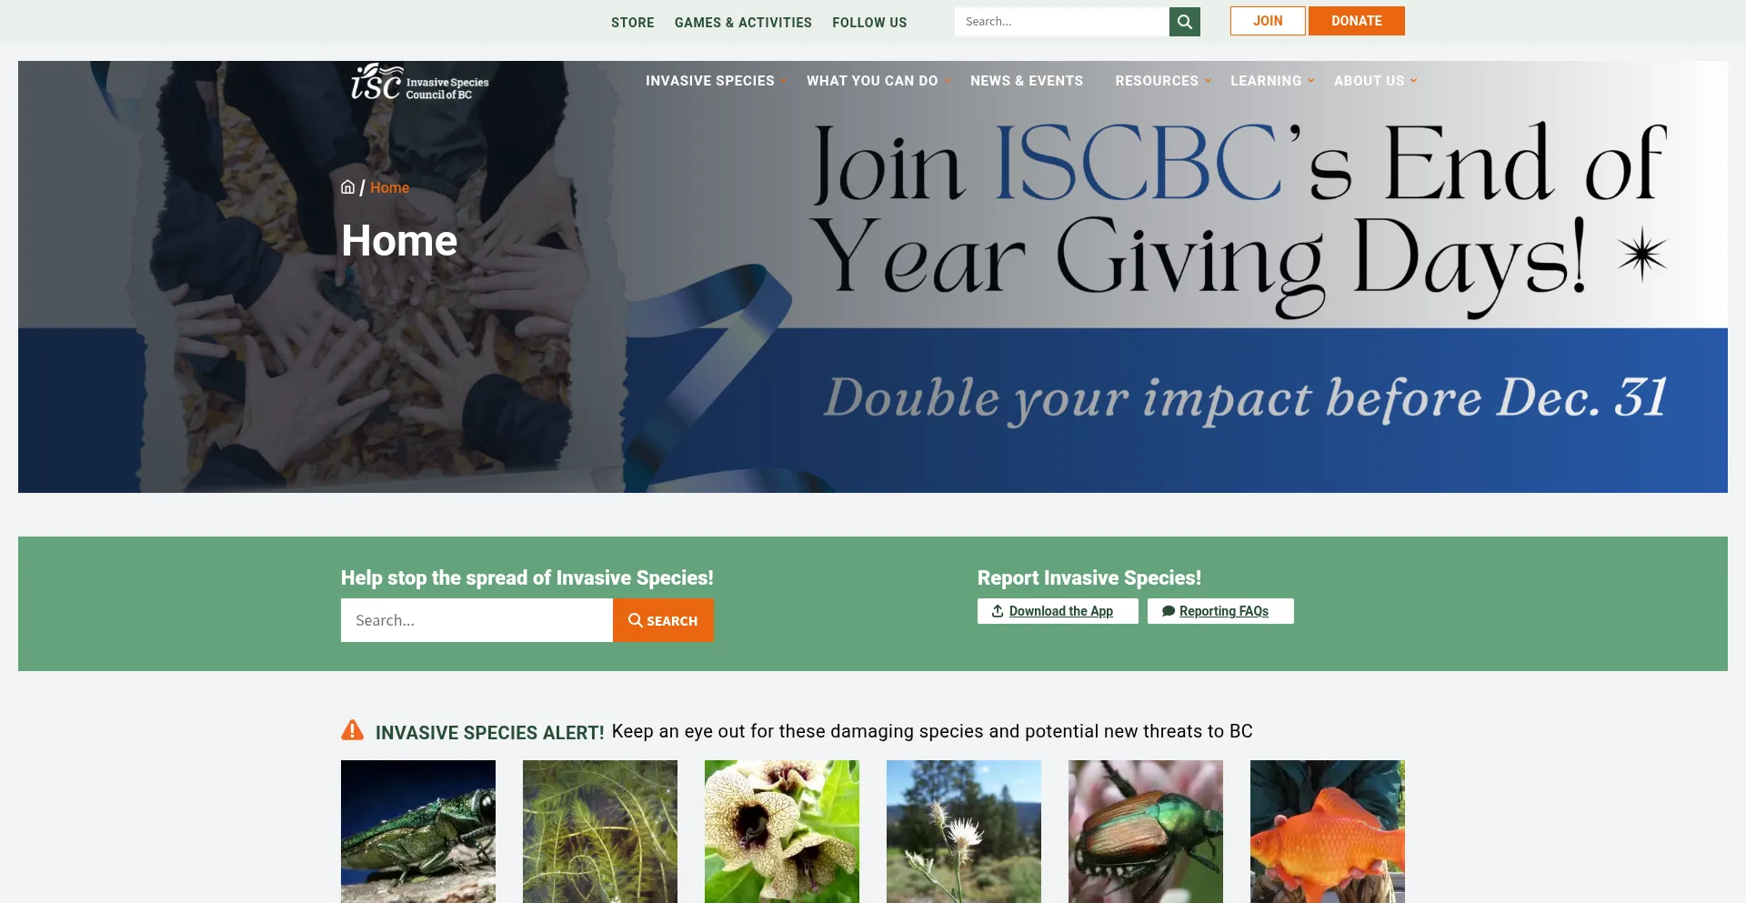This screenshot has height=903, width=1746.
Task: Open the Japanese beetle species thumbnail
Action: point(1146,831)
